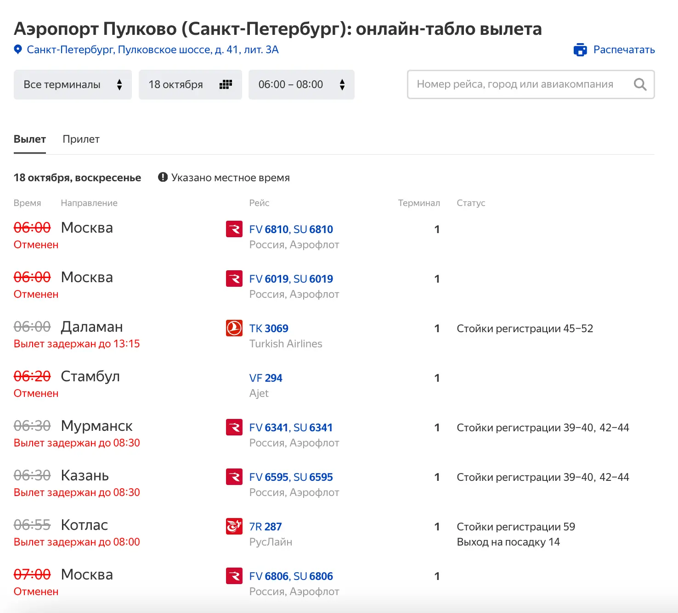The height and width of the screenshot is (613, 678).
Task: Click Выход на посадку 14 text
Action: pos(508,542)
